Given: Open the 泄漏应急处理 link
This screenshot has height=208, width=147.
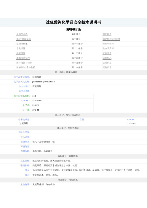Looking at the screenshot, I should pyautogui.click(x=23, y=58).
